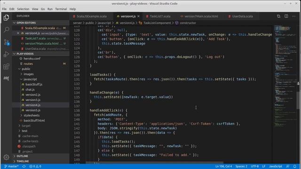
Task: Open basicStuff.html file
Action: point(34,121)
